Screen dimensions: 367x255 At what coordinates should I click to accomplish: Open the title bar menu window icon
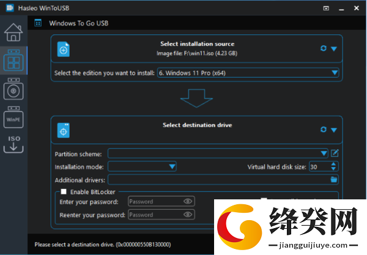[x=326, y=8]
